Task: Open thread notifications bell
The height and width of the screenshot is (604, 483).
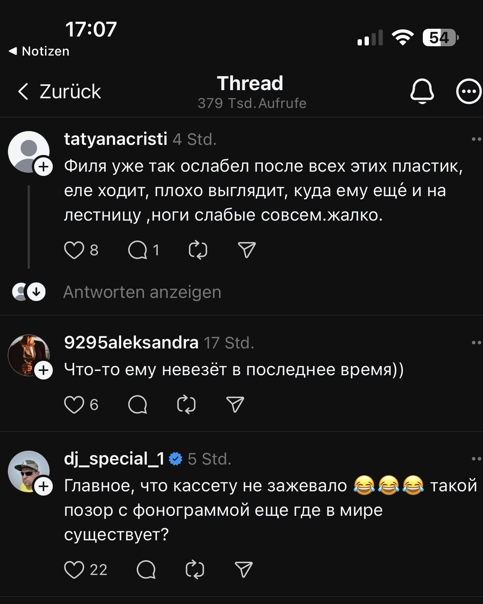Action: [x=422, y=91]
